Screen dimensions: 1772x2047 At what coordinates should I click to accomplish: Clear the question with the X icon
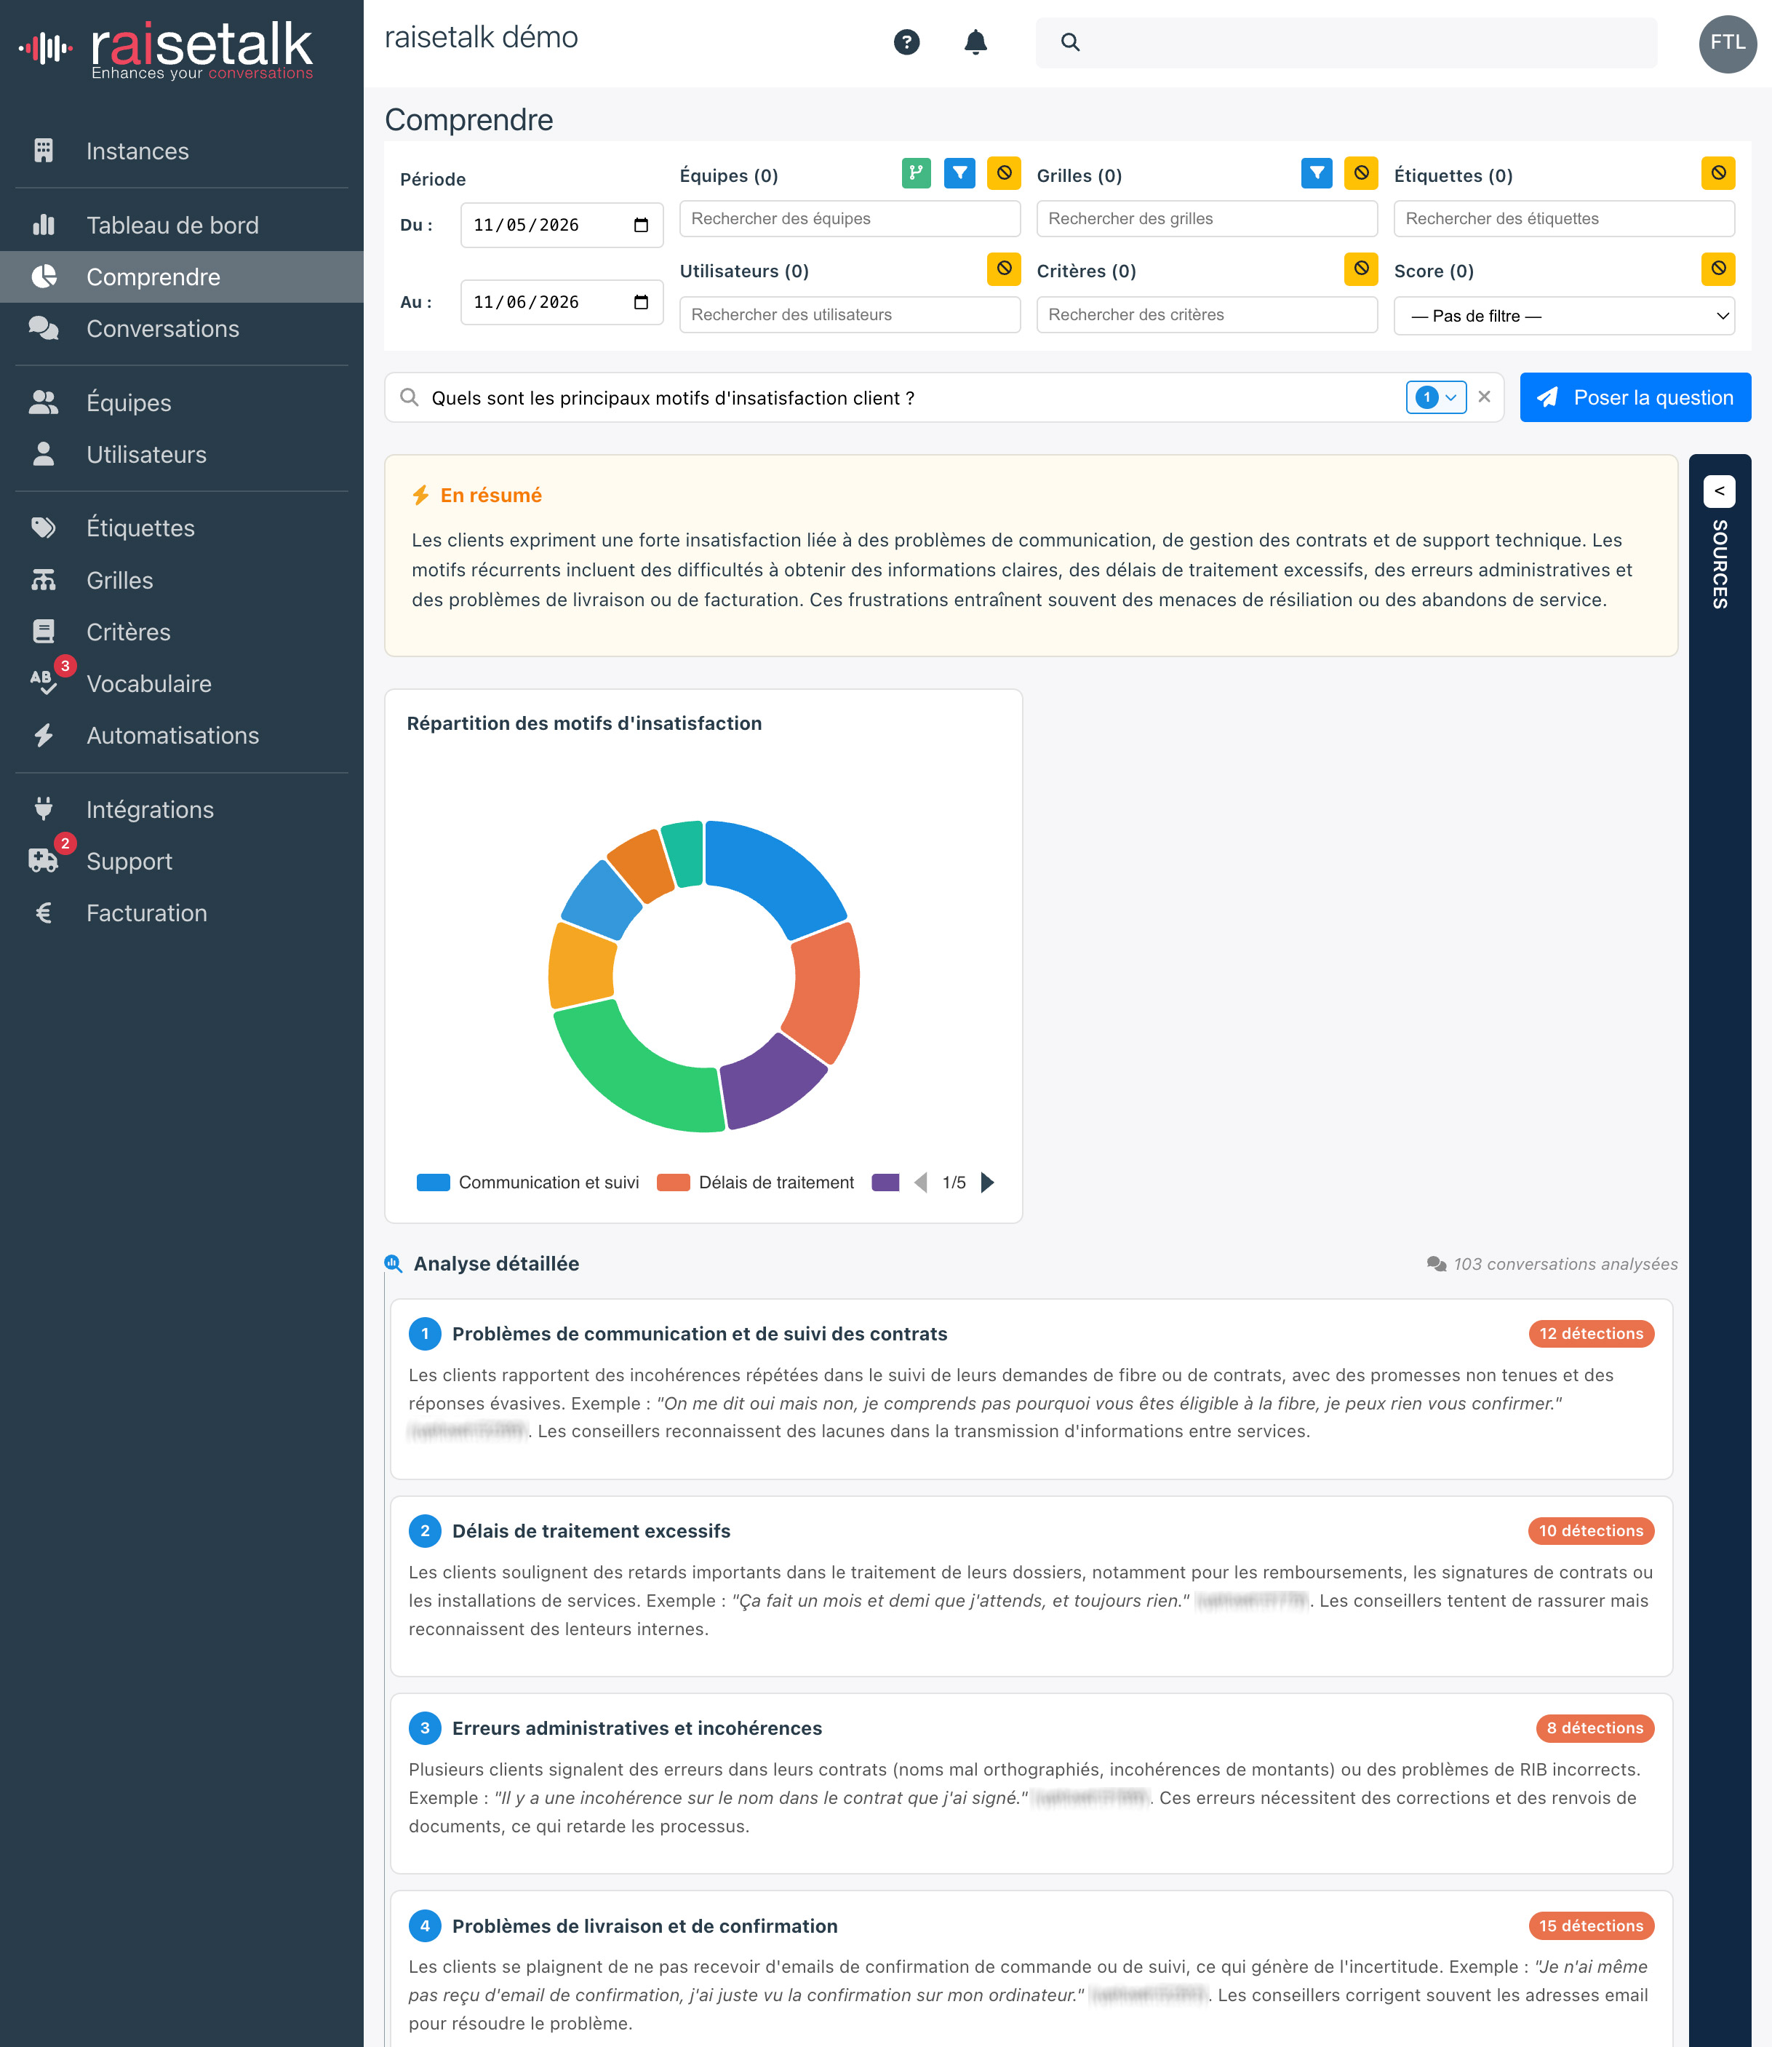[x=1483, y=397]
